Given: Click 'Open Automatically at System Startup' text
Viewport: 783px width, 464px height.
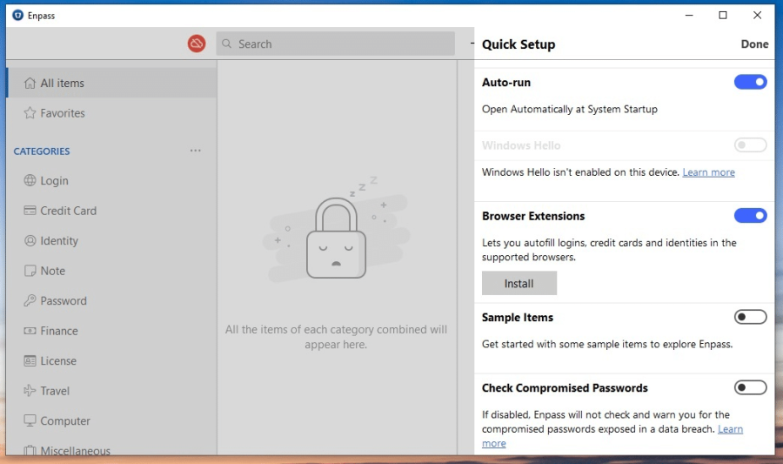Looking at the screenshot, I should 569,109.
